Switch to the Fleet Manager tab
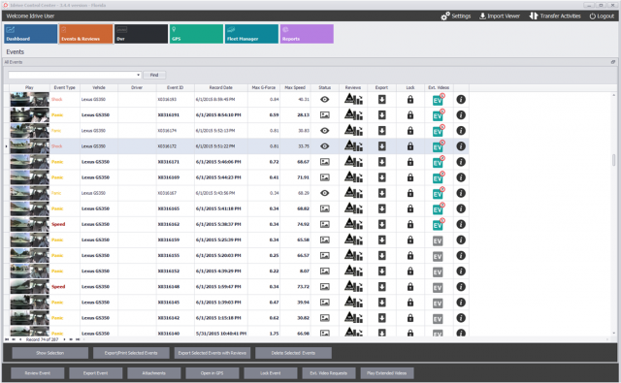 click(251, 34)
